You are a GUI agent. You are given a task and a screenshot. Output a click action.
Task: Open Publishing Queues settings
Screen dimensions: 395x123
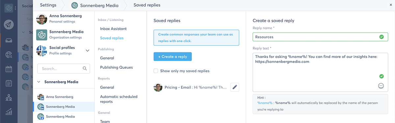click(x=117, y=67)
